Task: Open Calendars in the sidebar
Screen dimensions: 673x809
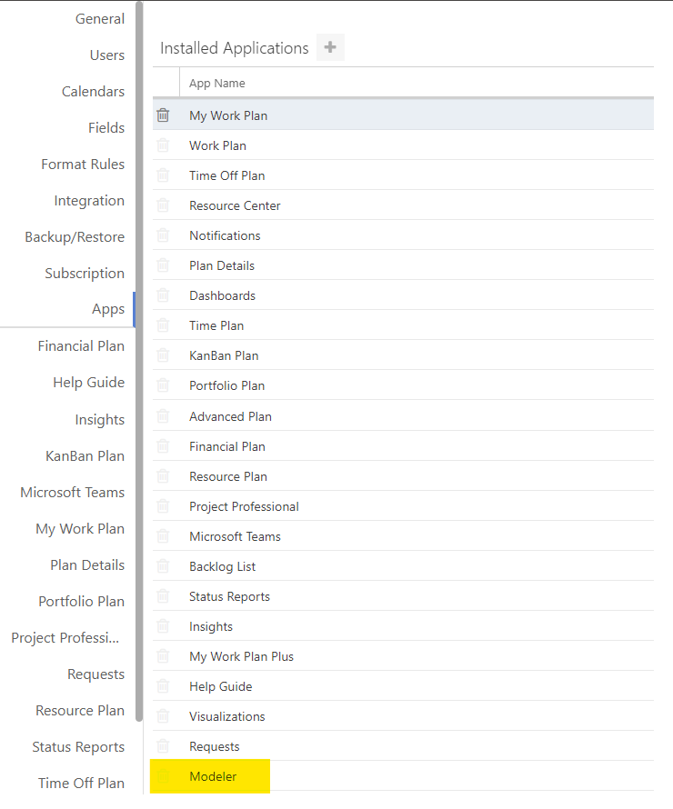Action: pos(93,91)
